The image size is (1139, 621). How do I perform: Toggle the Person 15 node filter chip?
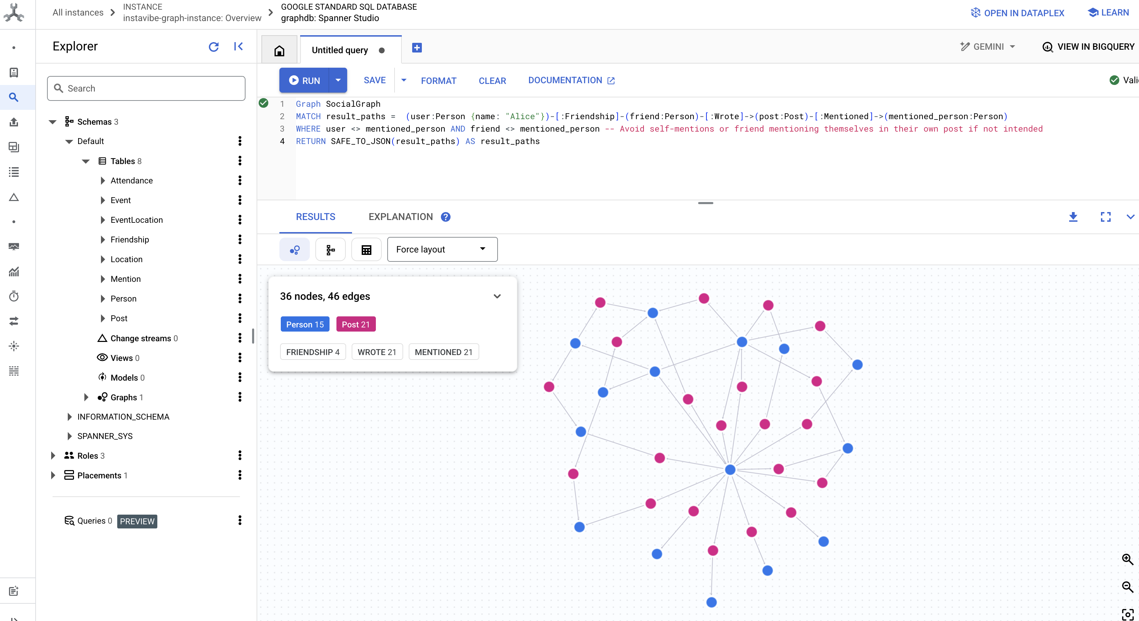pos(305,324)
